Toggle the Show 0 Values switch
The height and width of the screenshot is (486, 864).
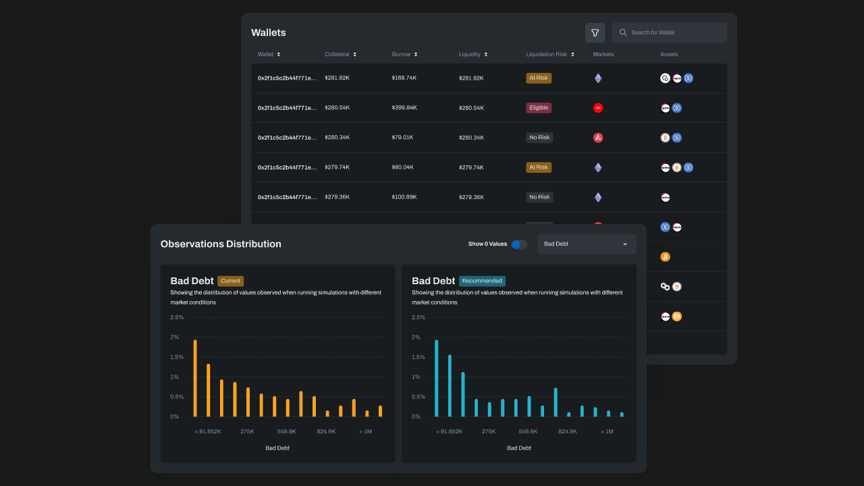coord(518,244)
